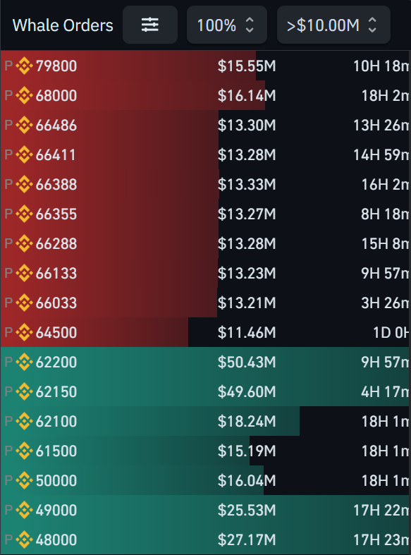Select the sell order price 66288
This screenshot has height=555, width=411.
(56, 244)
